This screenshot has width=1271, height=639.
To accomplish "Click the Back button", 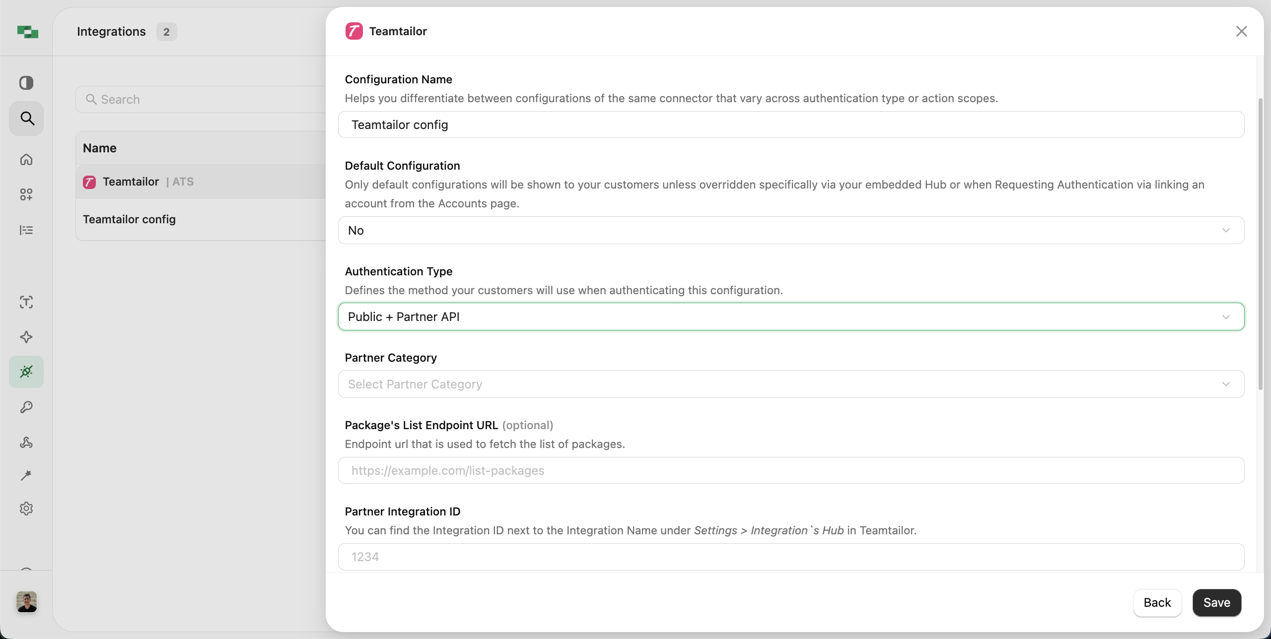I will pyautogui.click(x=1157, y=602).
